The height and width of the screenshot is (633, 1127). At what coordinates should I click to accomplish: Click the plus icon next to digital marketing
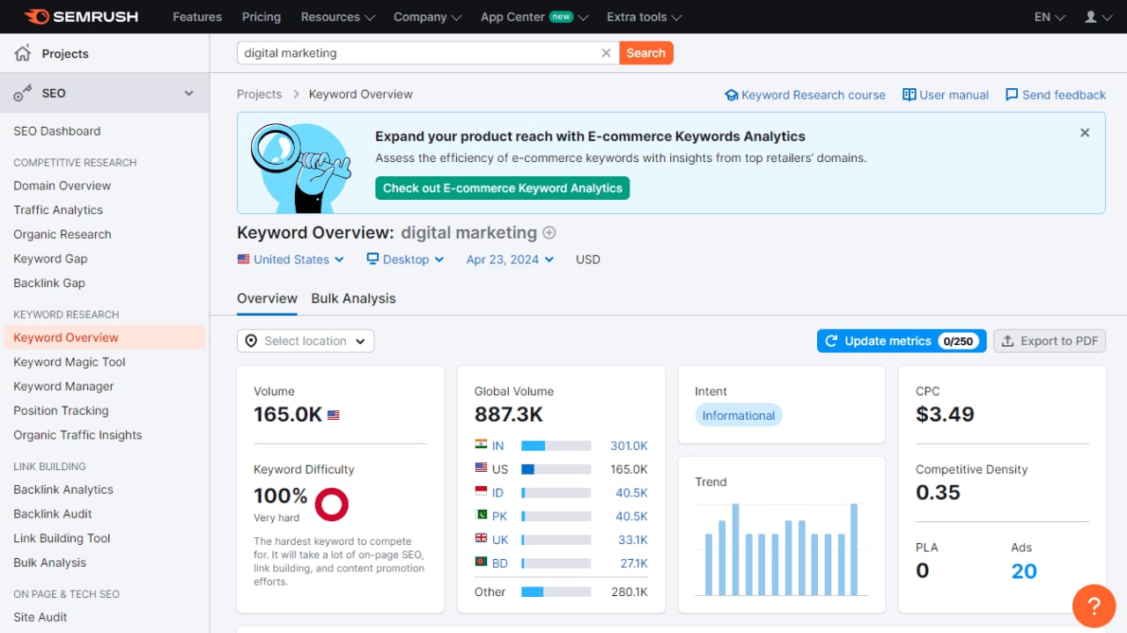point(549,232)
